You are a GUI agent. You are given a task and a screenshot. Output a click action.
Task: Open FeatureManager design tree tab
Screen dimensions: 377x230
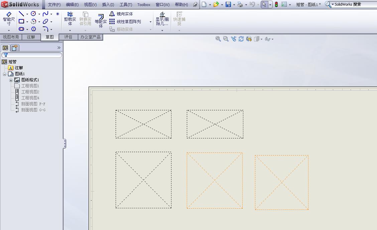point(5,48)
